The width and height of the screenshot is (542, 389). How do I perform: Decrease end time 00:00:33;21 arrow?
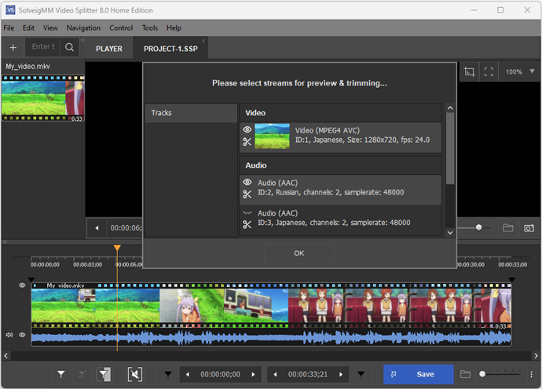coord(275,375)
